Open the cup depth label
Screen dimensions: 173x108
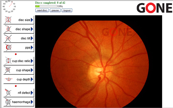point(24,79)
